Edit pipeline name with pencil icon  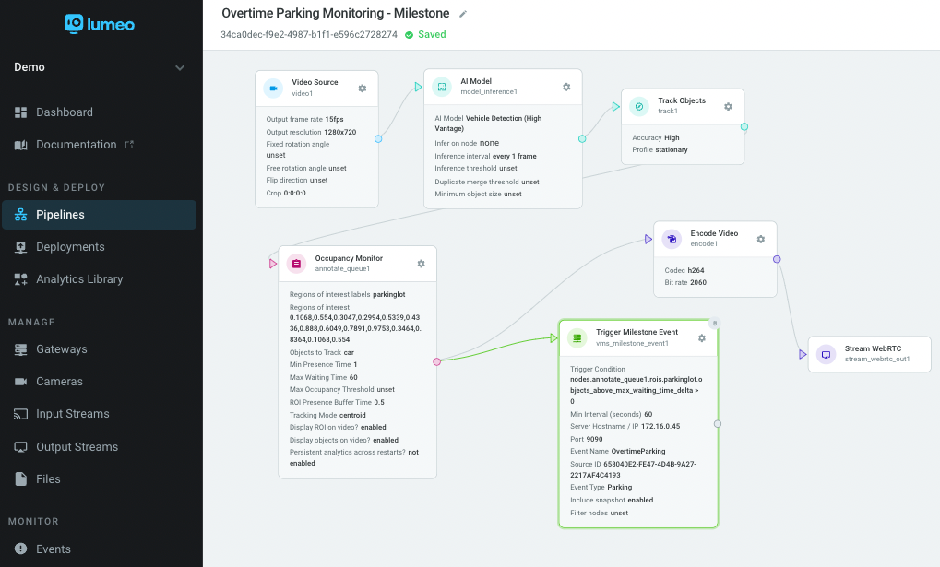point(463,14)
